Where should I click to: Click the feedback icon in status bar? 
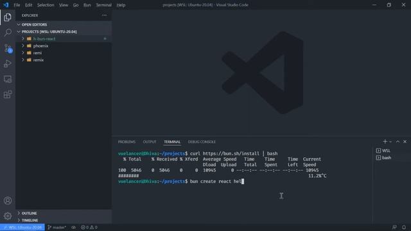[x=394, y=227]
